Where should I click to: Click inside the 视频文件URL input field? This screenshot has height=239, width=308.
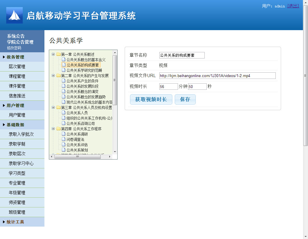pos(216,76)
